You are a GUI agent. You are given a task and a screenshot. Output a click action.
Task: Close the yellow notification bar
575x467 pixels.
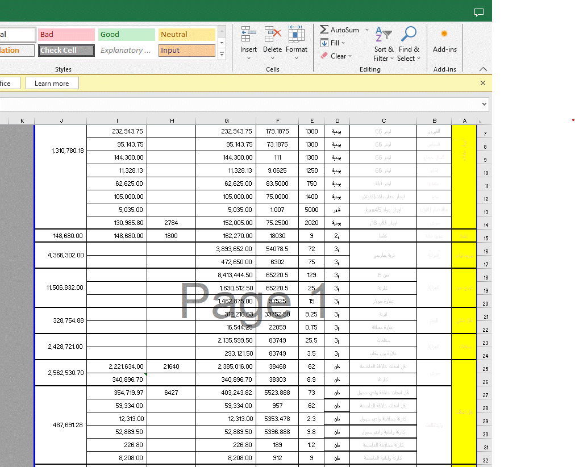[x=483, y=83]
